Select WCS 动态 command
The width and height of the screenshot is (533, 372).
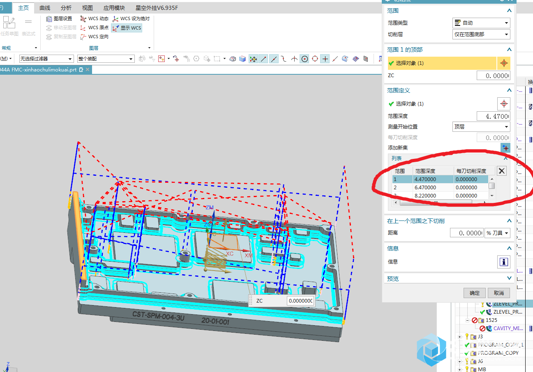pyautogui.click(x=95, y=18)
